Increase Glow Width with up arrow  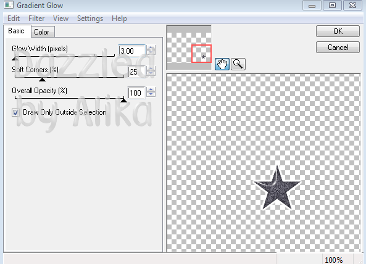point(151,48)
